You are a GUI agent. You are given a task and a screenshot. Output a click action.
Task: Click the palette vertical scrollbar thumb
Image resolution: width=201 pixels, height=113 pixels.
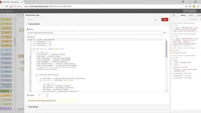pos(15,42)
